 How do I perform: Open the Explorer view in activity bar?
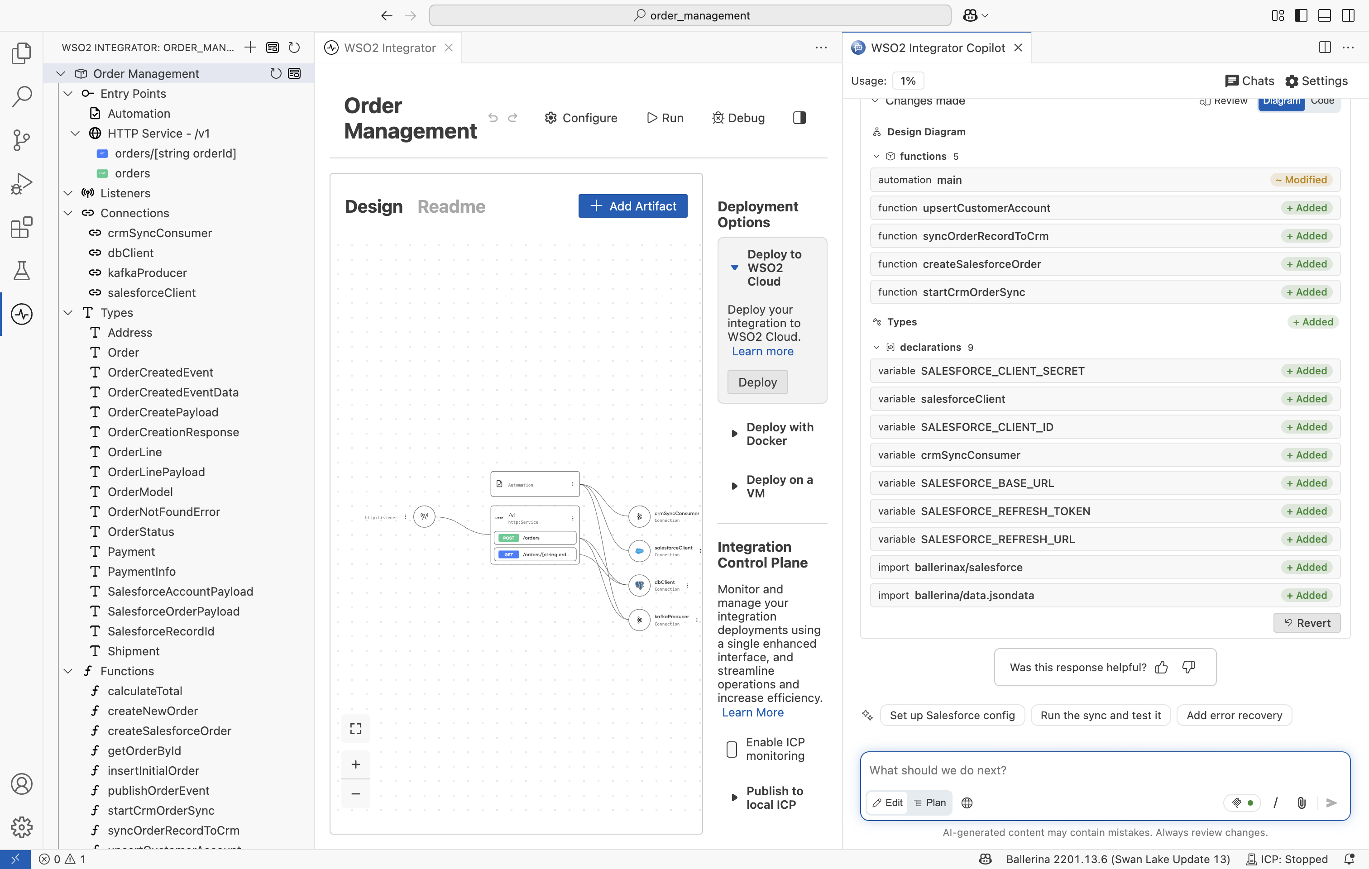click(21, 53)
